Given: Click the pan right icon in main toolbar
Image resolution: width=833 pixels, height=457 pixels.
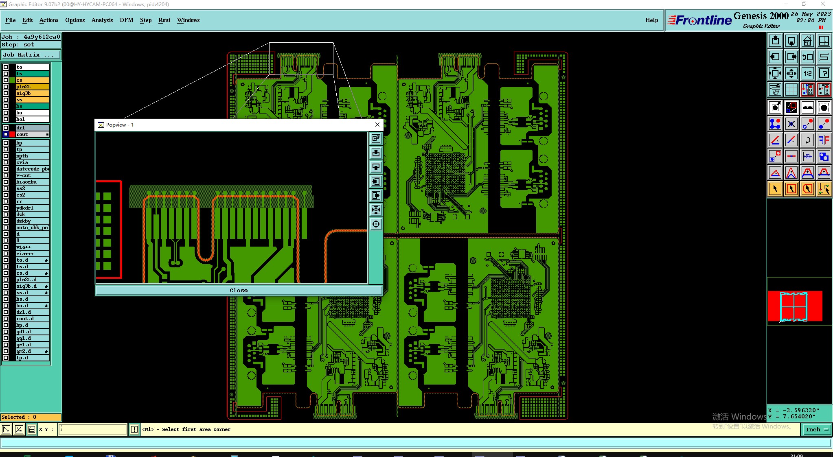Looking at the screenshot, I should click(791, 57).
